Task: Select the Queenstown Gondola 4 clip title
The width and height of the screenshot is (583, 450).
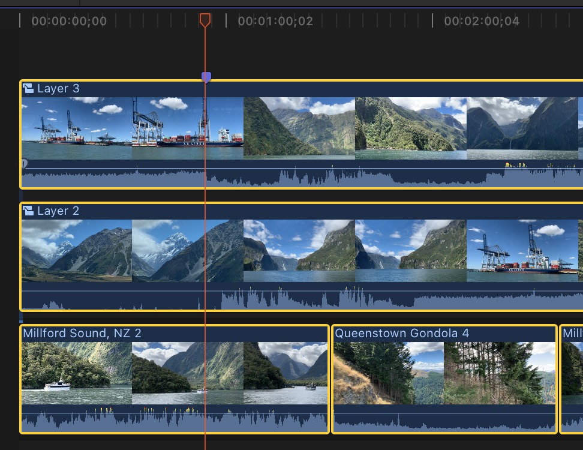Action: point(402,333)
